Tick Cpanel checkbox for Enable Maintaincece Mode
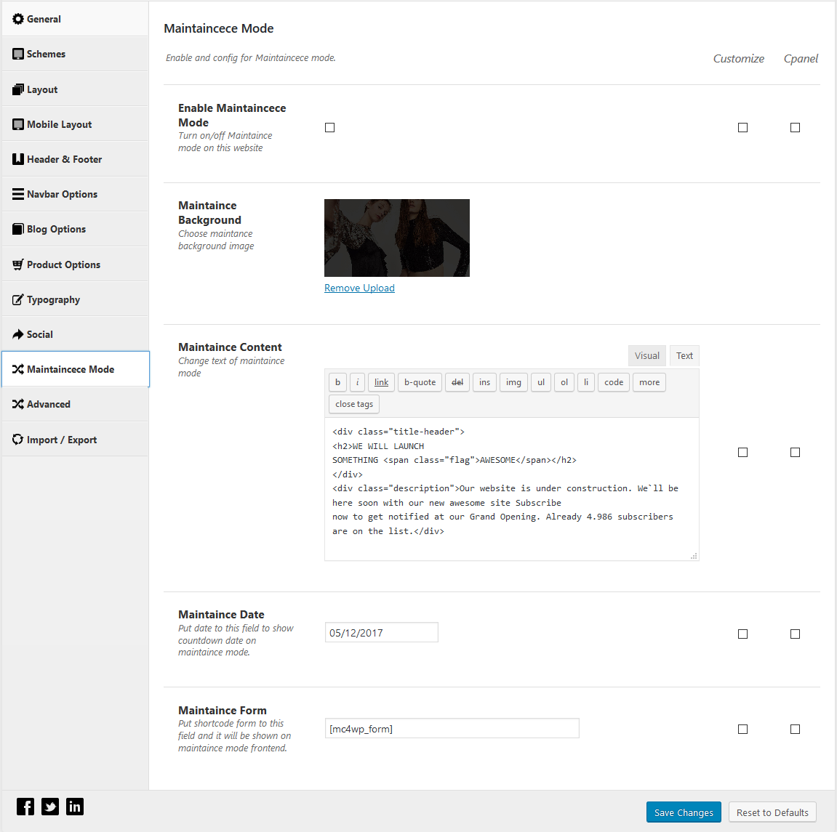837x832 pixels. [795, 127]
